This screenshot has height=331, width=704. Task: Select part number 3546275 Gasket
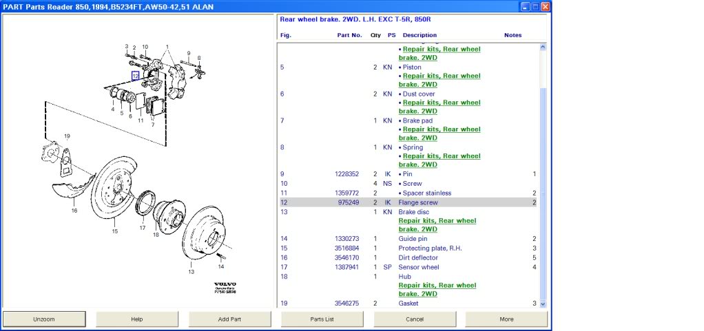(x=346, y=303)
